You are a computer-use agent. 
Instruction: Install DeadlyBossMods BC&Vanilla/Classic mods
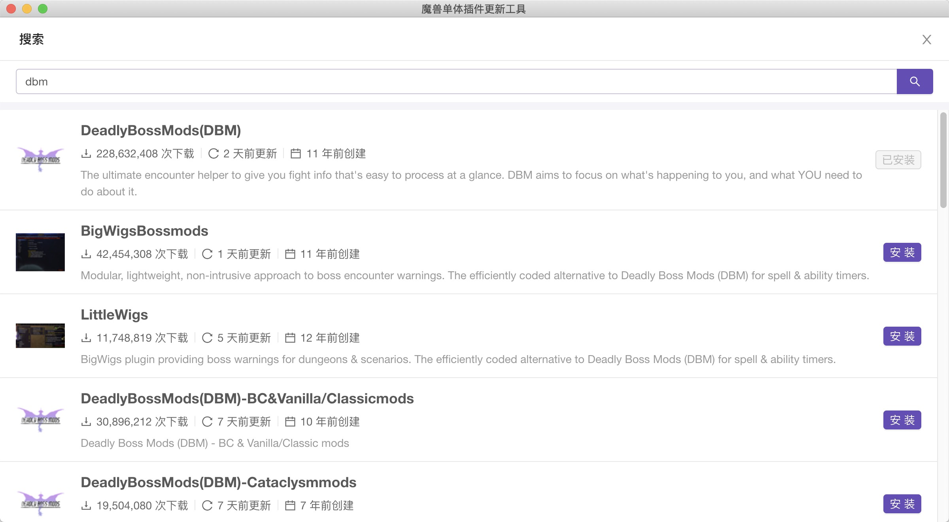point(902,420)
